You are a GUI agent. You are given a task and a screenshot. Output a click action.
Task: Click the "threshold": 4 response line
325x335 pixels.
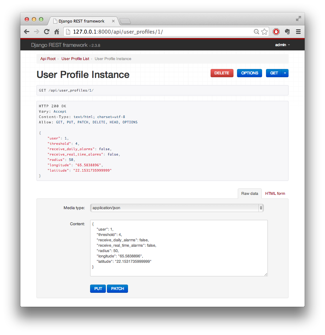coord(63,144)
